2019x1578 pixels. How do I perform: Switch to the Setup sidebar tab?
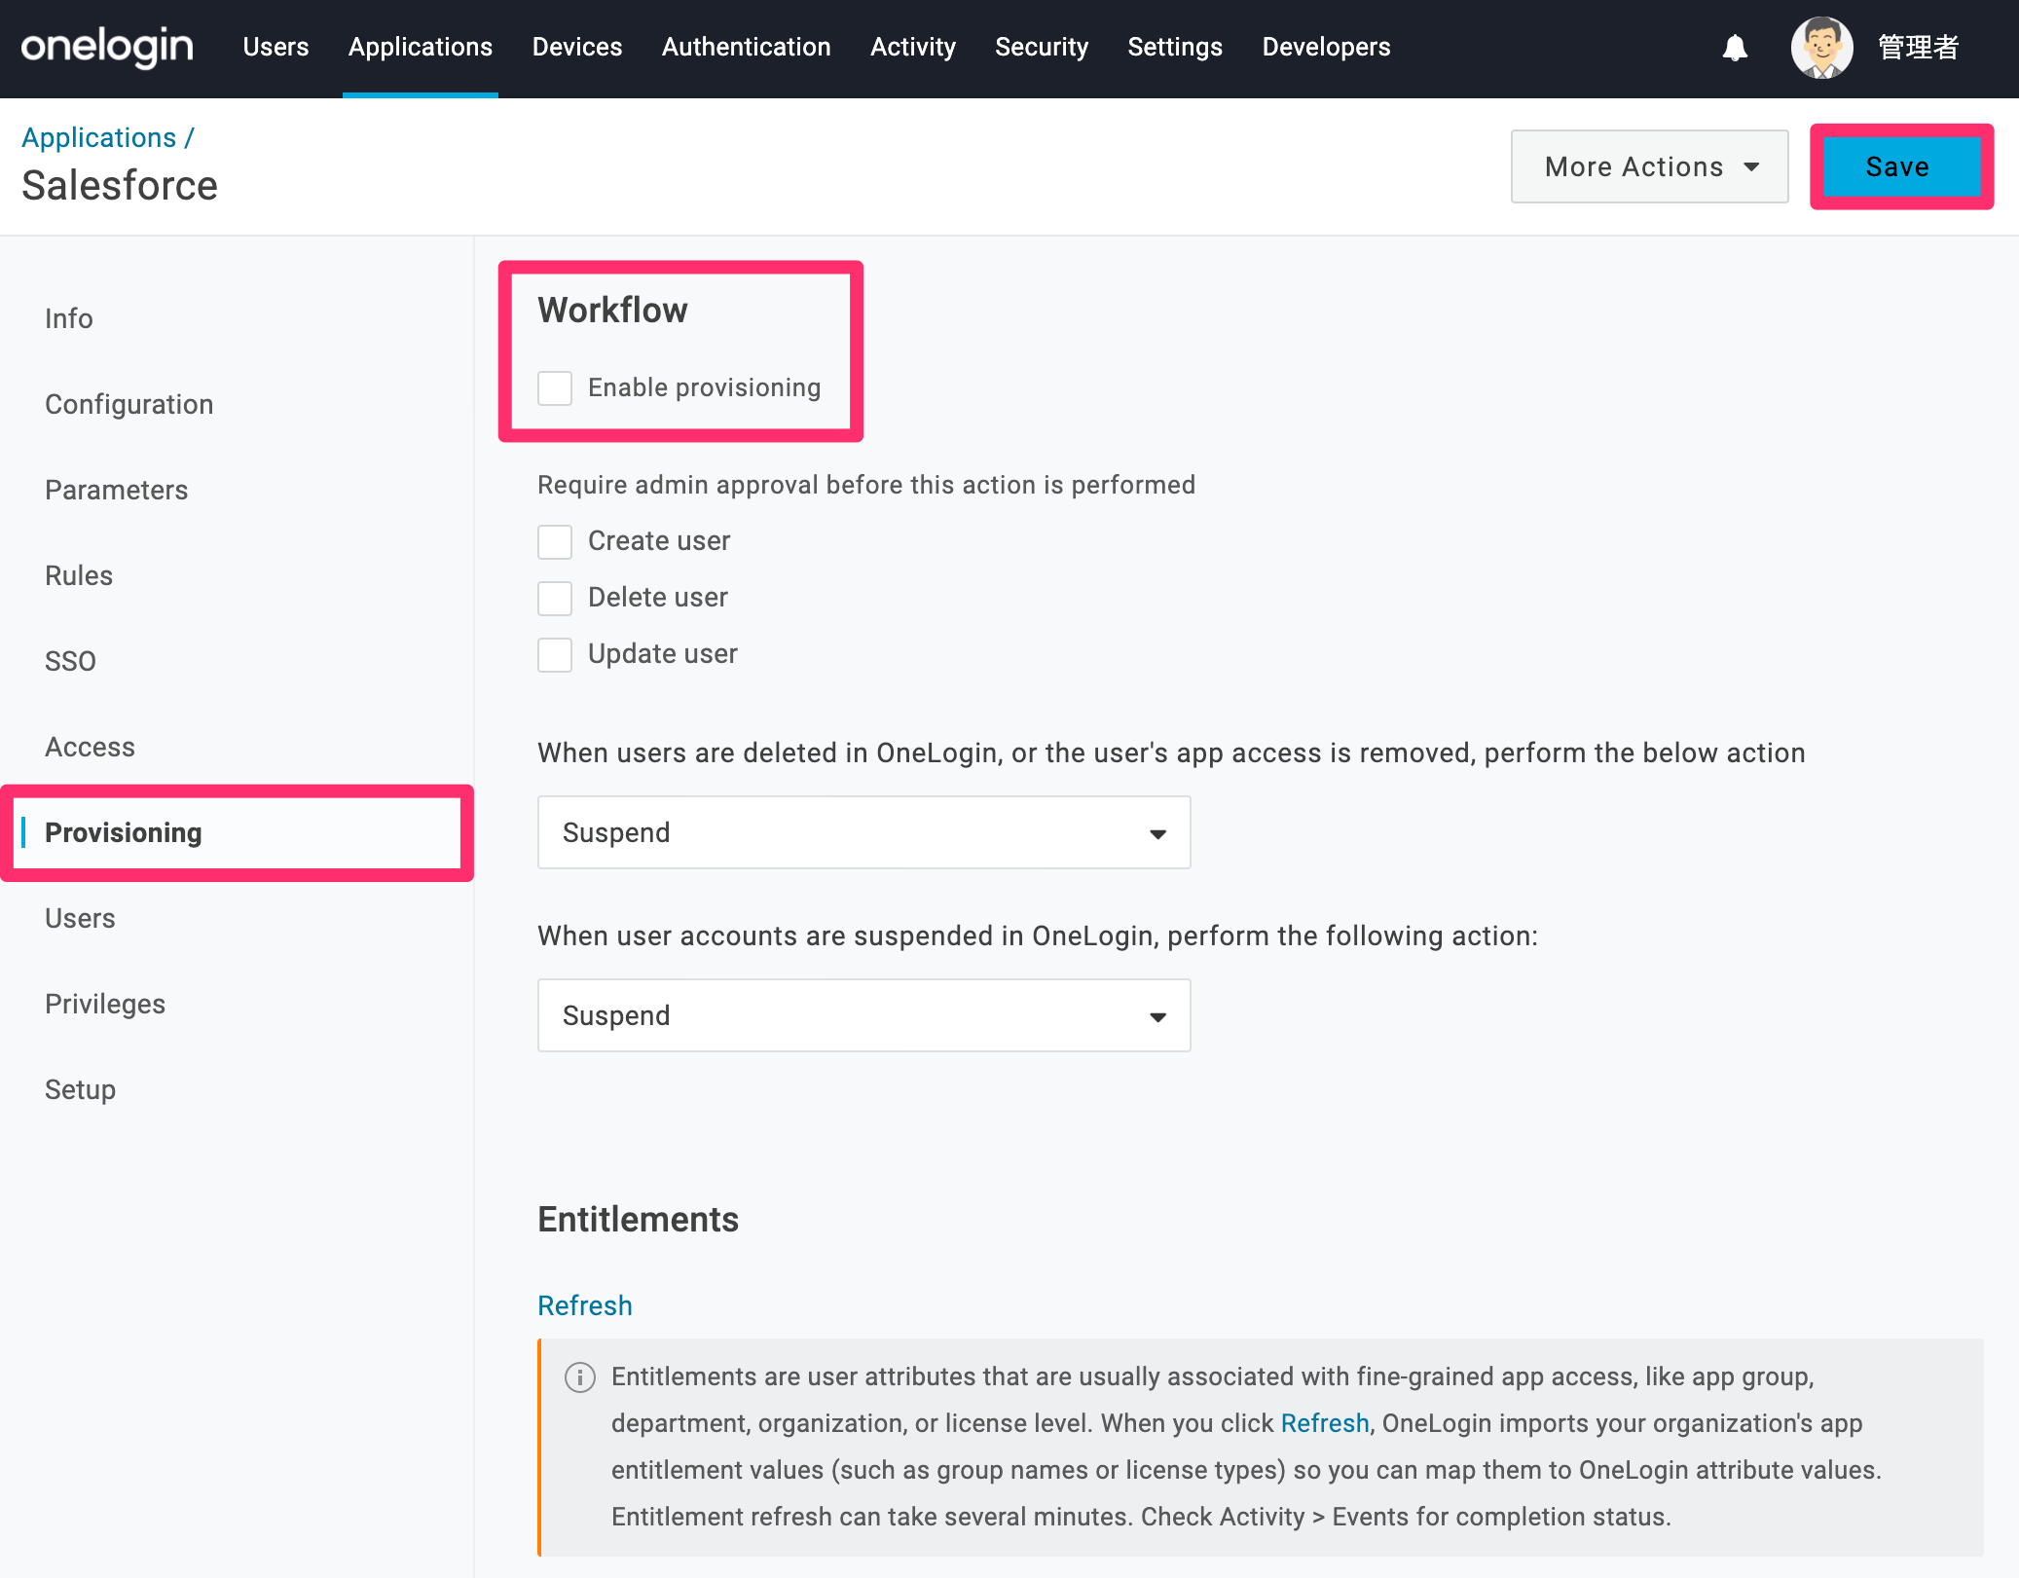coord(81,1089)
